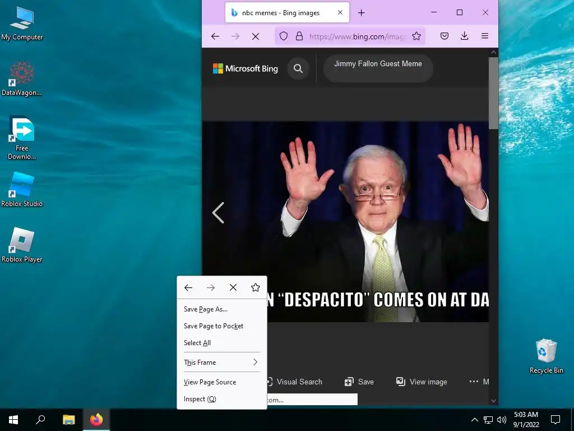Click the Despacito meme image
This screenshot has height=431, width=574.
345,222
